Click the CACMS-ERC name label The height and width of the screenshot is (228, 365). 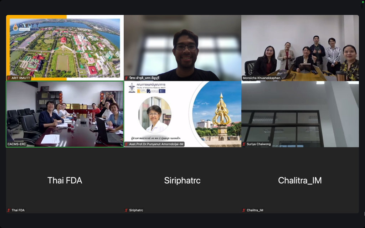click(17, 144)
